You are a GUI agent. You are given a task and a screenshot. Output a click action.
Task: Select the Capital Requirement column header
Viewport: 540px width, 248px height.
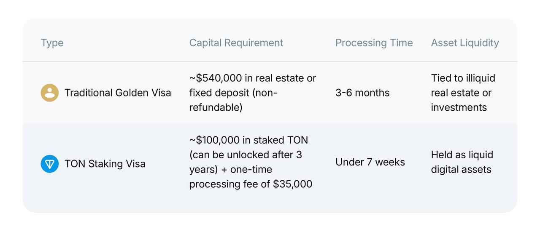point(236,43)
